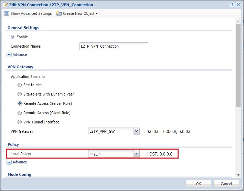Click the pencil edit icon in title bar
The image size is (244, 191).
click(x=5, y=5)
